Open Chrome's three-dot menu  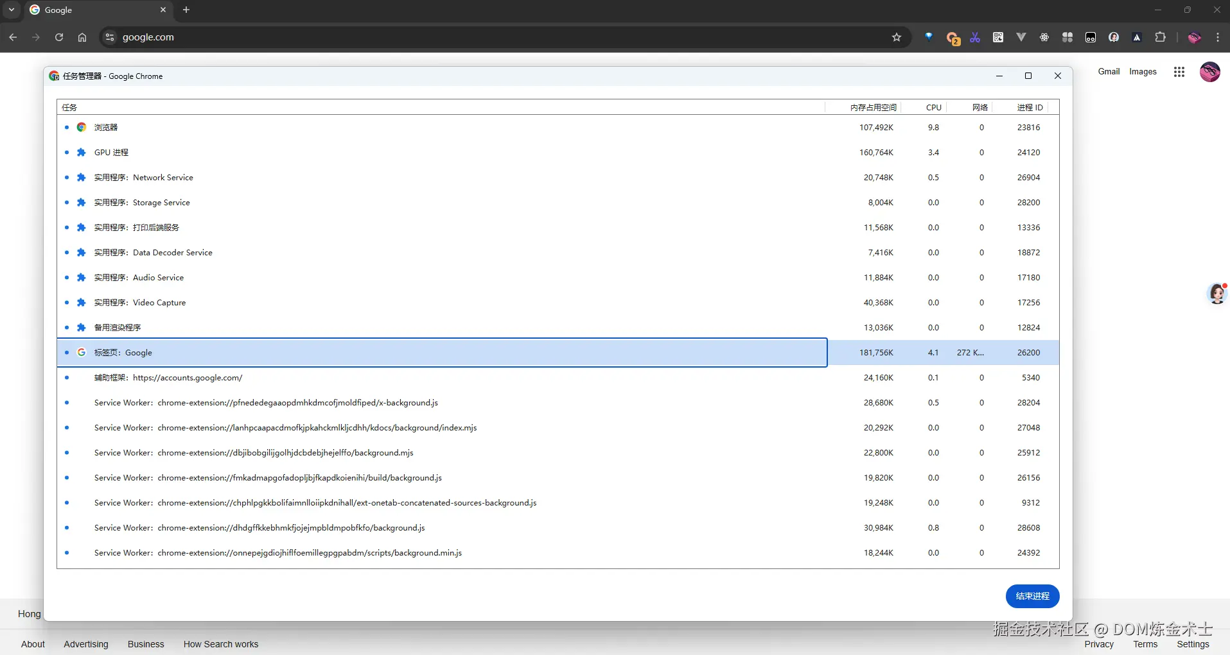(x=1218, y=37)
